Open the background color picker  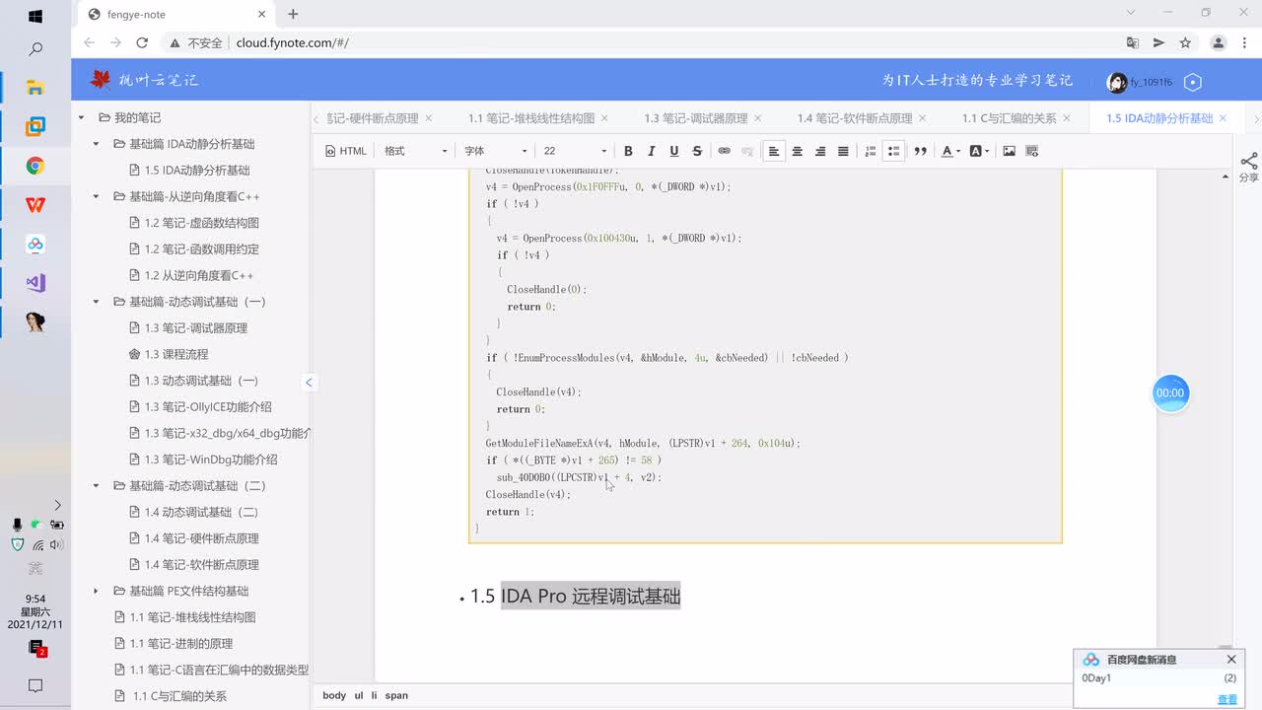pos(979,151)
